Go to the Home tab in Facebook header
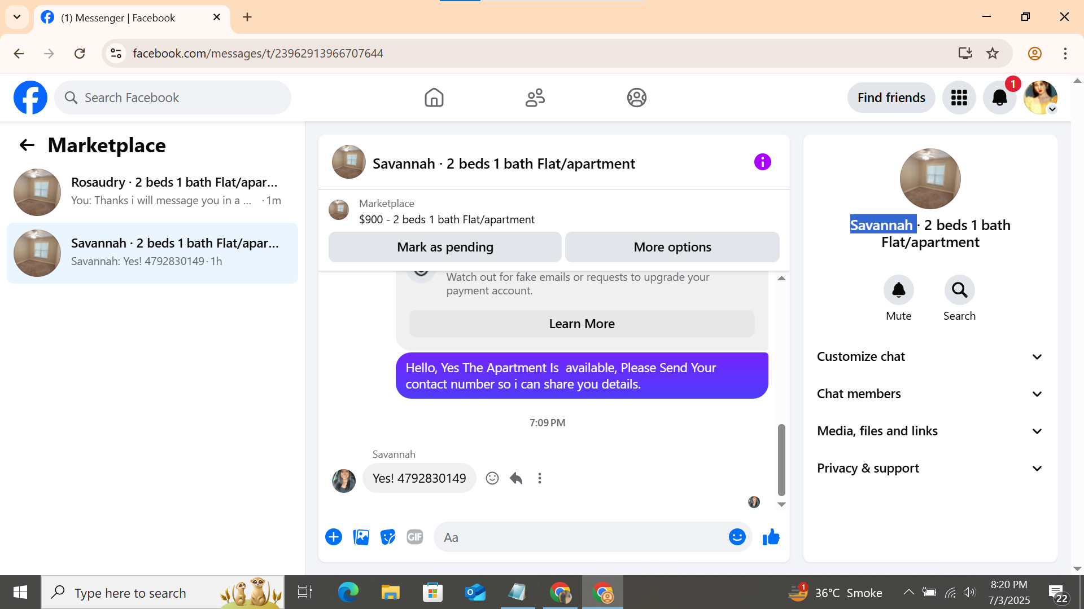 [434, 98]
